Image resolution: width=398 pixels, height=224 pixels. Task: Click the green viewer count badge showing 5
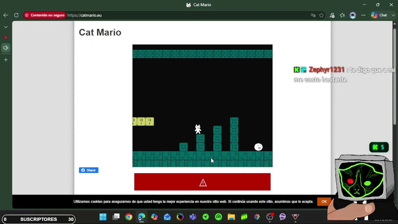[379, 147]
